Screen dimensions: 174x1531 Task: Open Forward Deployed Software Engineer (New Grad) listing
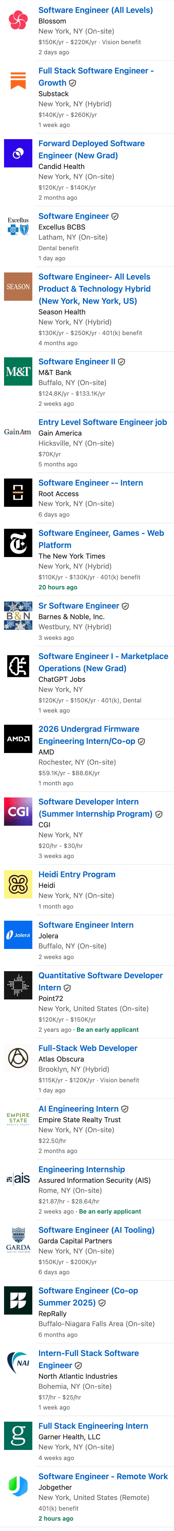pyautogui.click(x=91, y=149)
